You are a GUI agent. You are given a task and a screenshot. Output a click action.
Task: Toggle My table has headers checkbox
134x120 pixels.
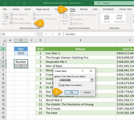pos(60,85)
